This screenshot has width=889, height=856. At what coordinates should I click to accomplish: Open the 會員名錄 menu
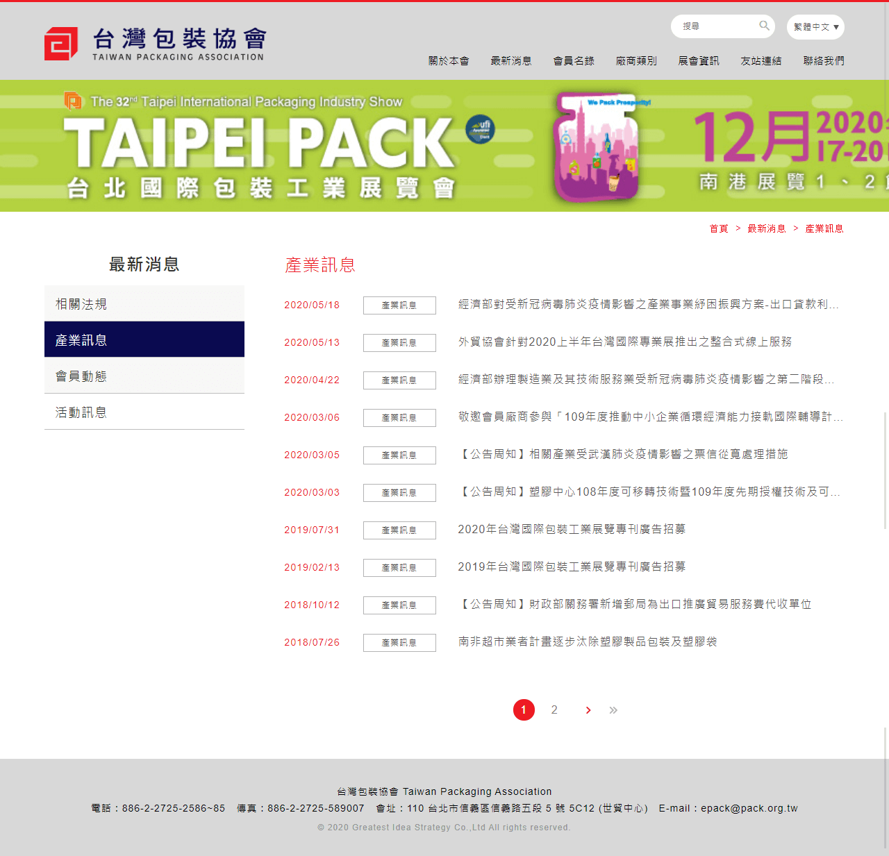tap(574, 61)
